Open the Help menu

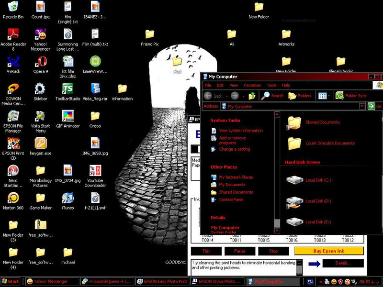pyautogui.click(x=286, y=85)
